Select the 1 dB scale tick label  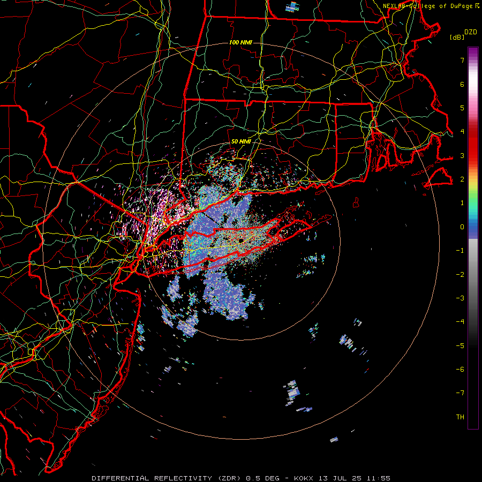[x=462, y=203]
